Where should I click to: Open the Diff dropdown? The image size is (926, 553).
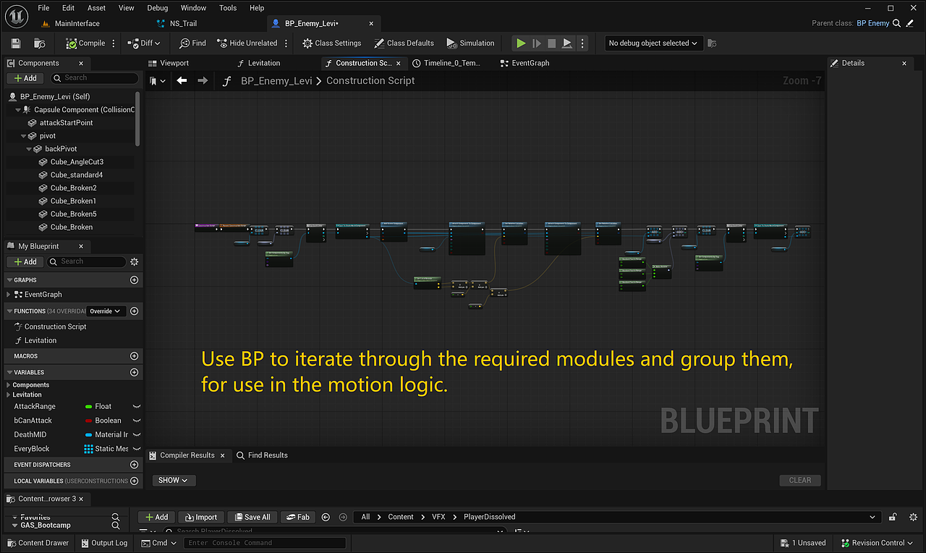pyautogui.click(x=144, y=43)
